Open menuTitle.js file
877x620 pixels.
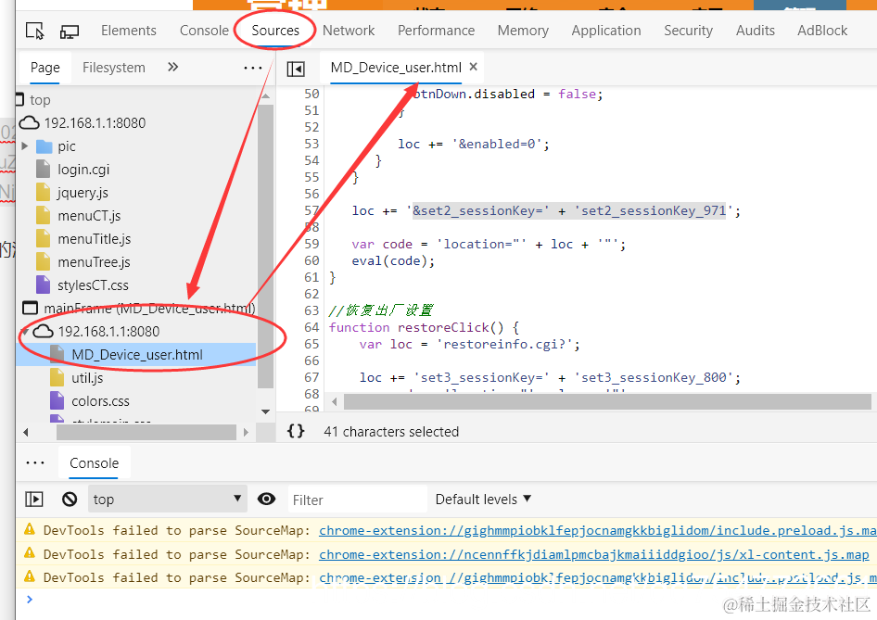click(x=94, y=239)
